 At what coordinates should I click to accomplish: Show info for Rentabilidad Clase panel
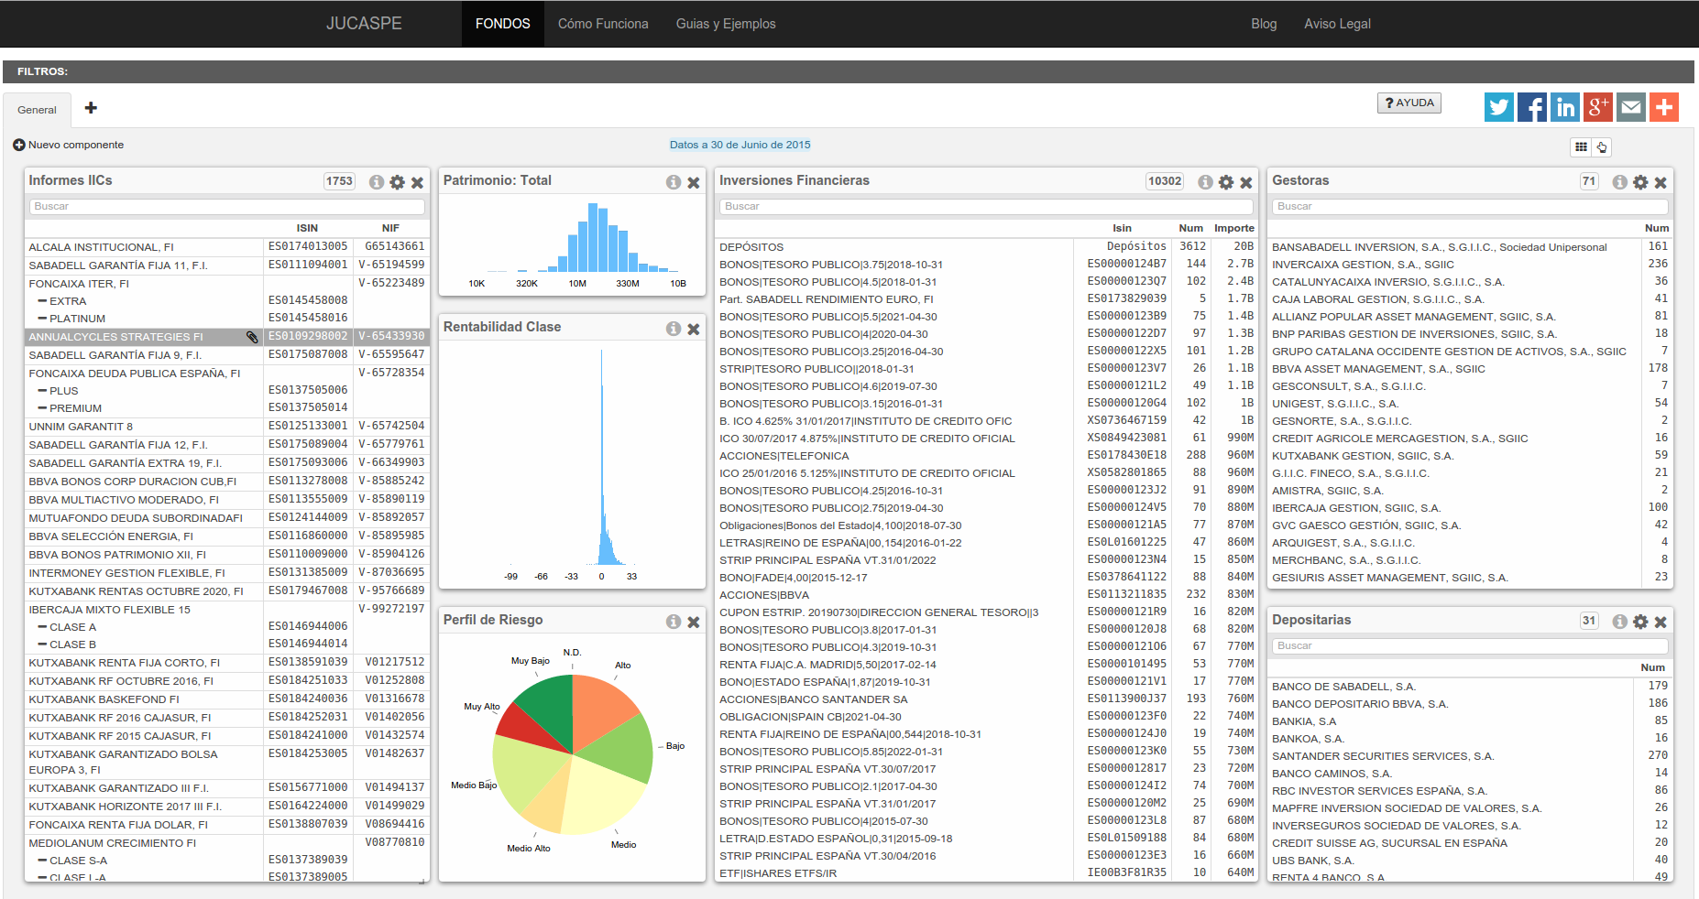(673, 329)
